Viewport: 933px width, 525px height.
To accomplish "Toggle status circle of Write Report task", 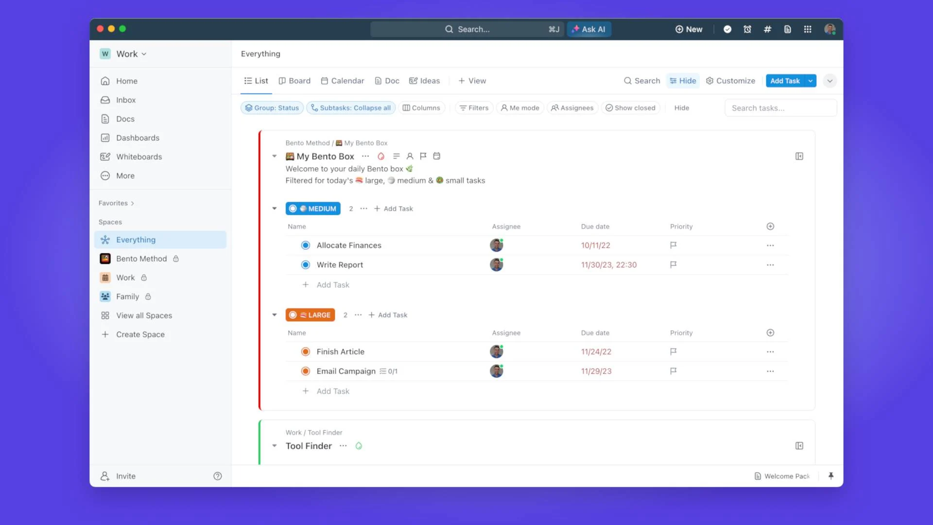I will point(305,265).
